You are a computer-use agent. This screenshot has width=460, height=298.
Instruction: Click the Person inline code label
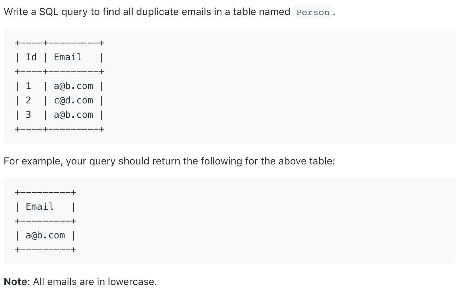point(313,13)
